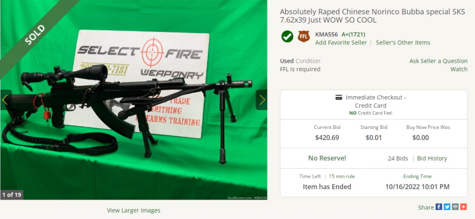The width and height of the screenshot is (475, 219).
Task: Share the listing on Facebook
Action: tap(439, 207)
